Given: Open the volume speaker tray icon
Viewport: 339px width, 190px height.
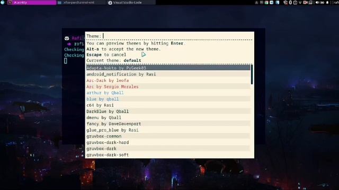Looking at the screenshot, I should coord(317,2).
